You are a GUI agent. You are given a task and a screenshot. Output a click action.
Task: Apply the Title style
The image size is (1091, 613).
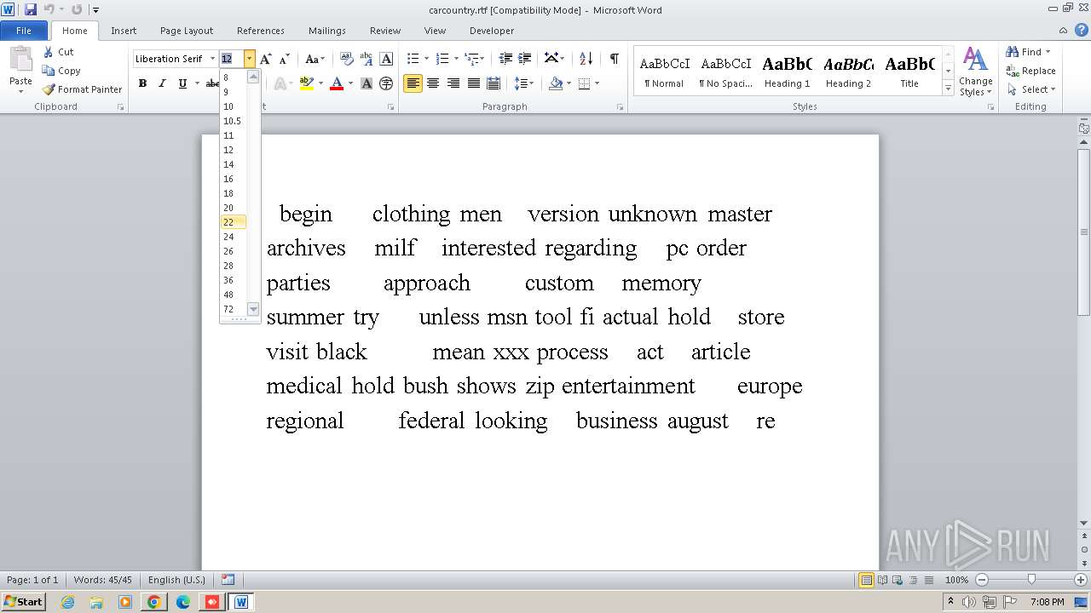[909, 71]
